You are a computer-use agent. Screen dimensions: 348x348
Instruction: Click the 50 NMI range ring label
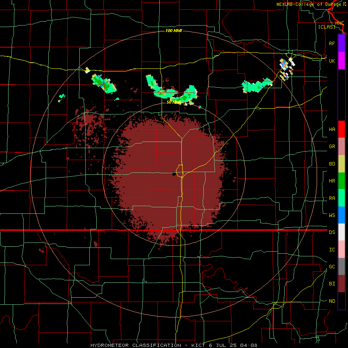[x=174, y=102]
